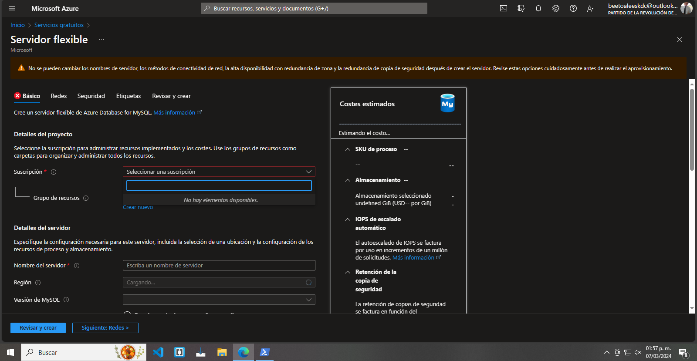Switch to the Seguridad tab
The image size is (697, 361).
pyautogui.click(x=91, y=96)
